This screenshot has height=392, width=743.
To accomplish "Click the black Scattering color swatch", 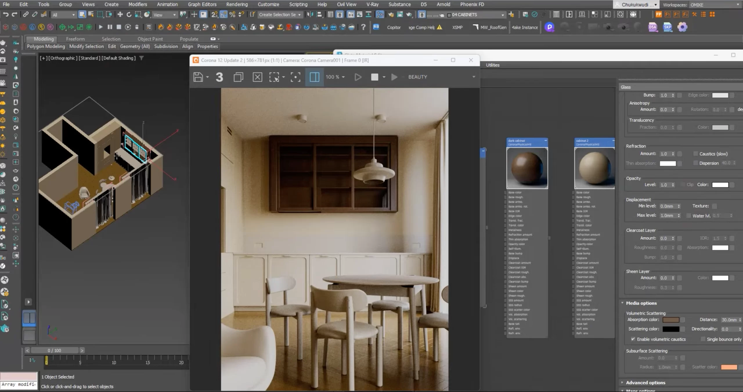I will (671, 329).
